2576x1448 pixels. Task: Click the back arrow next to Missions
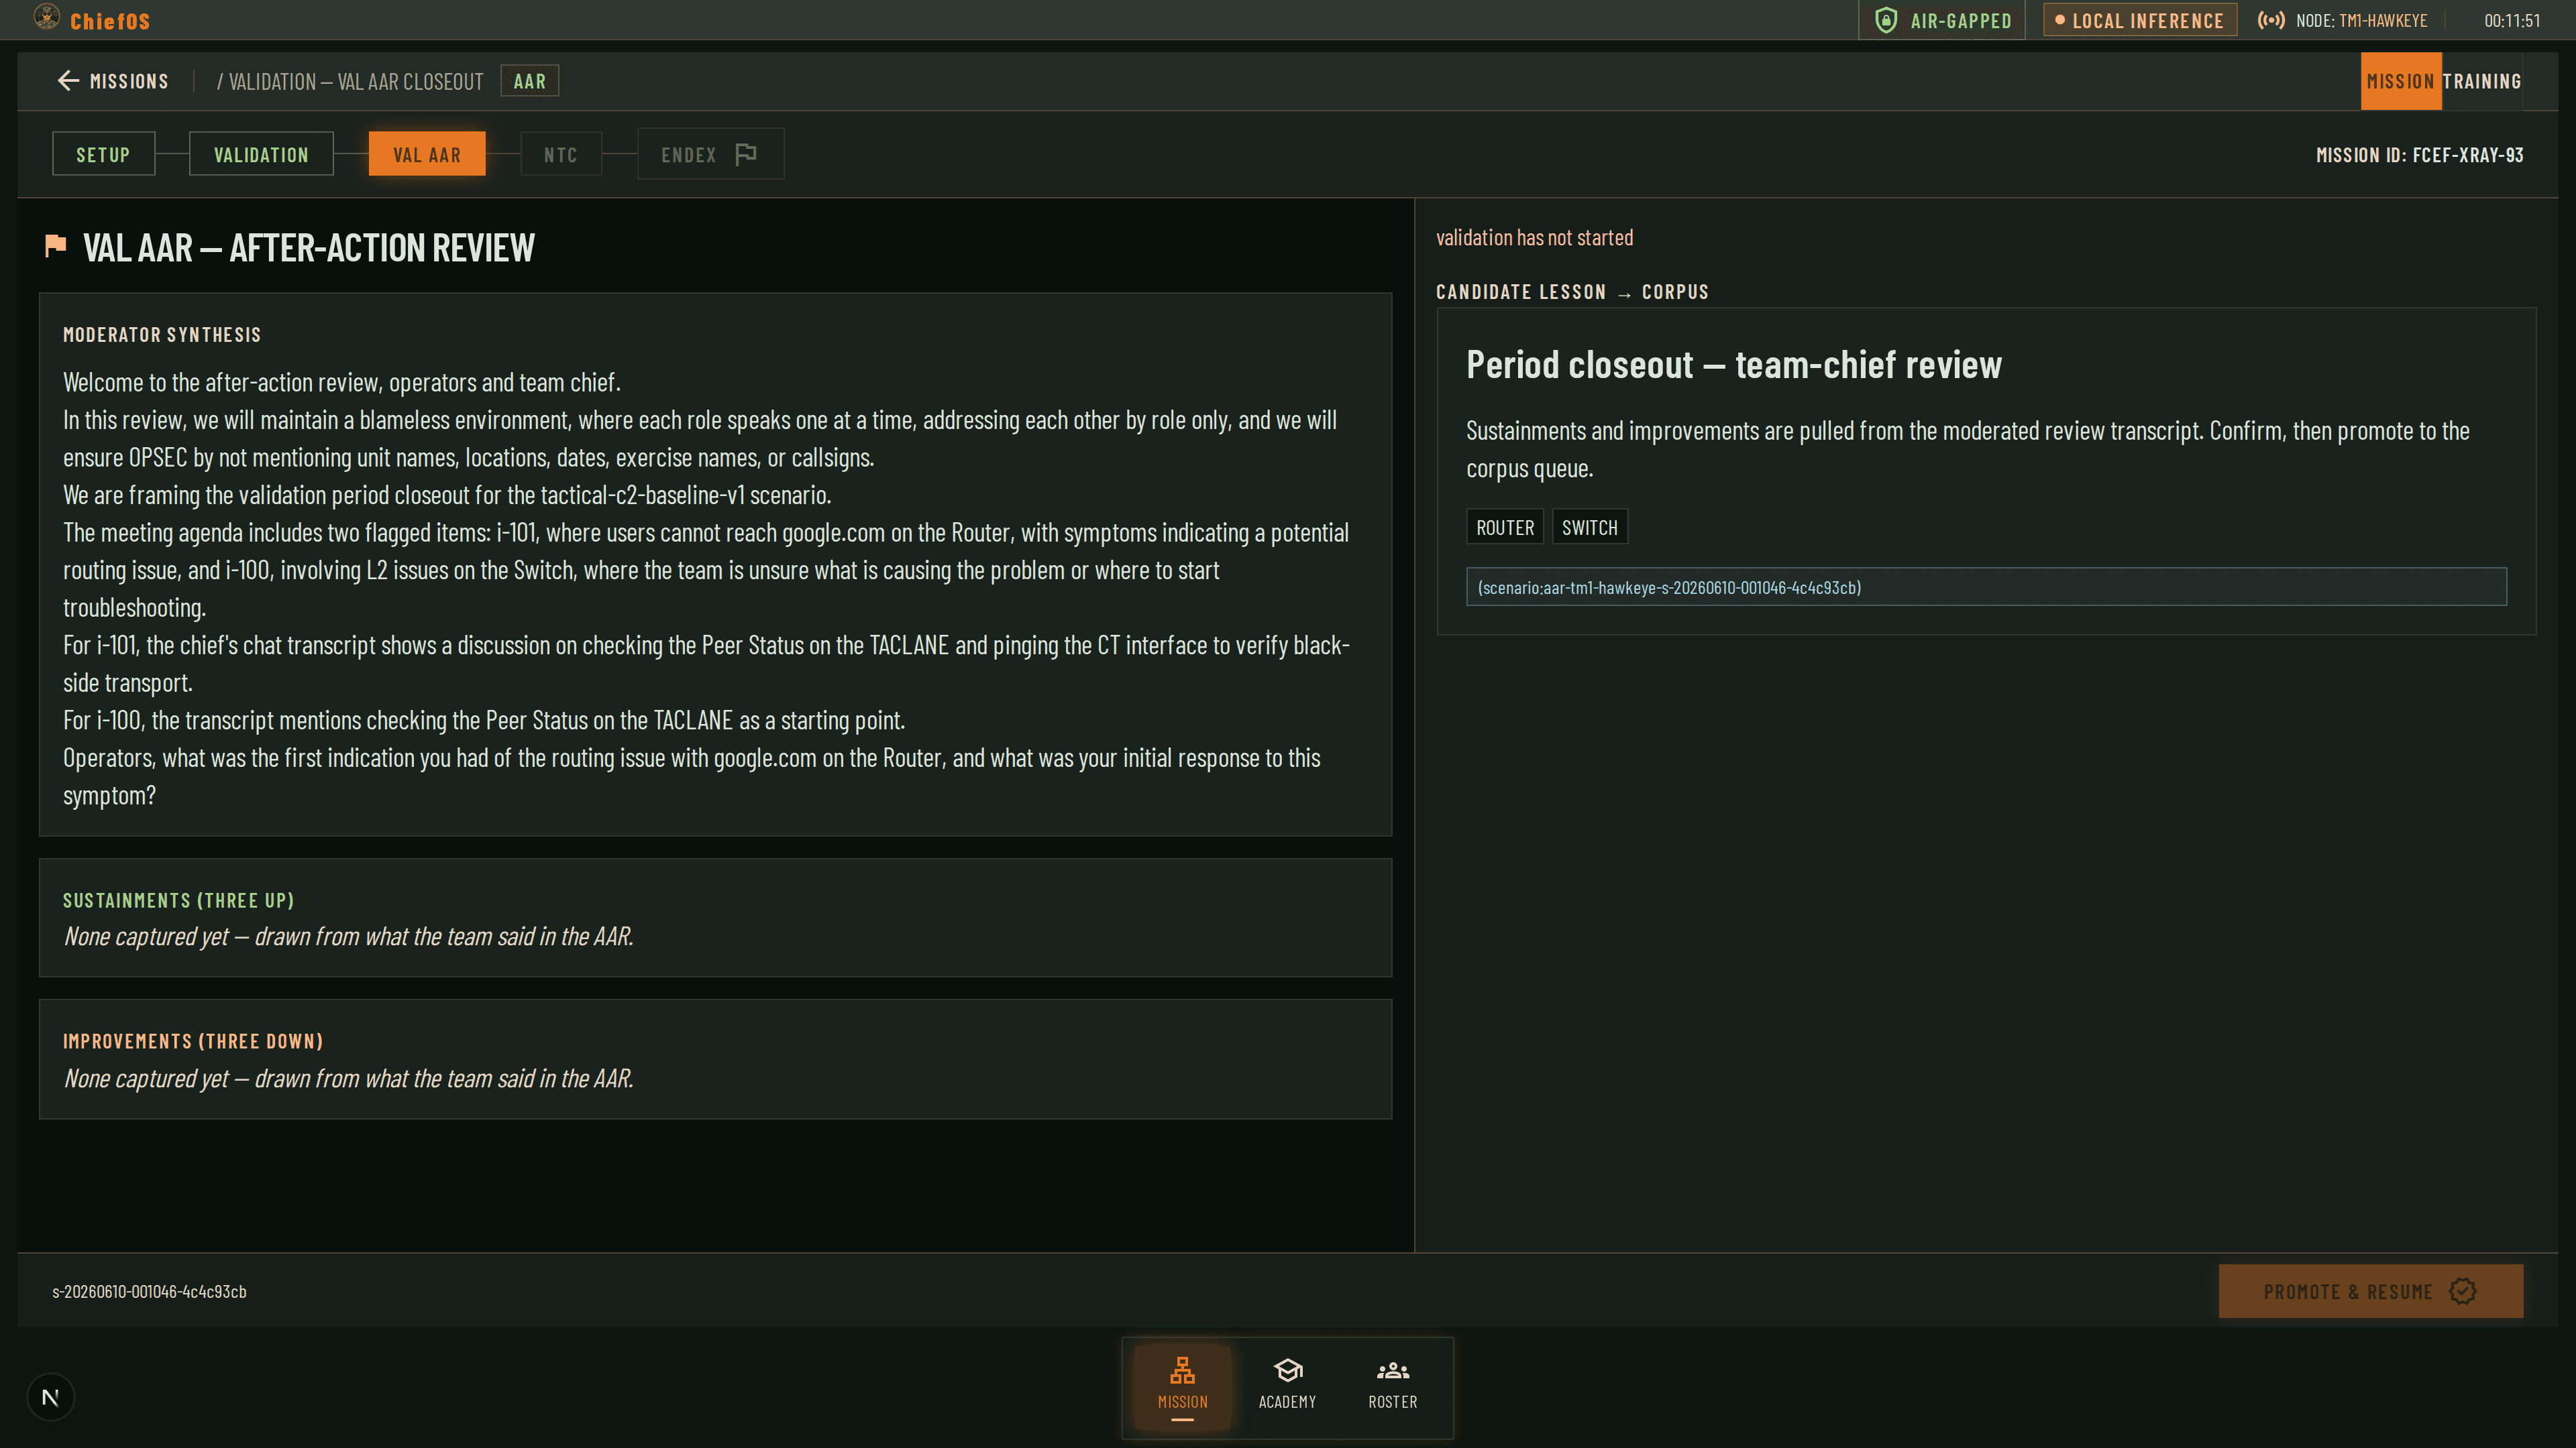point(68,81)
